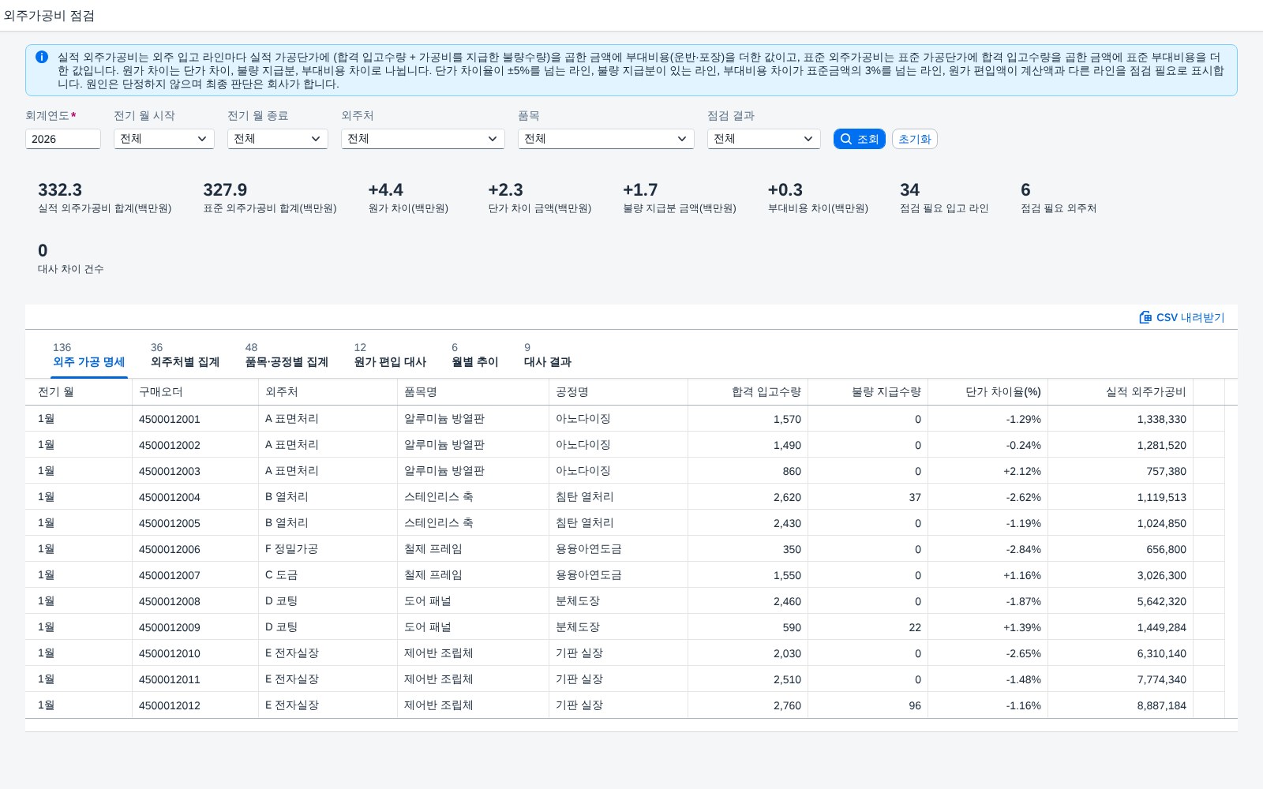Download data via CSV 내려받기
This screenshot has height=789, width=1263.
[x=1182, y=317]
